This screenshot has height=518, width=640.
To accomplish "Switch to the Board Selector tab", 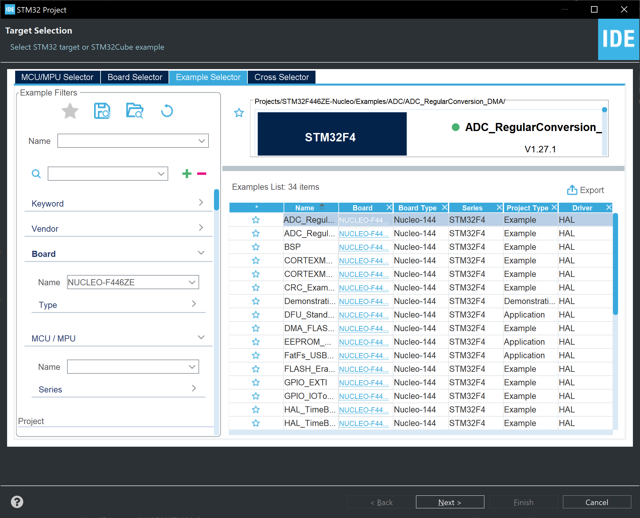I will [x=135, y=77].
